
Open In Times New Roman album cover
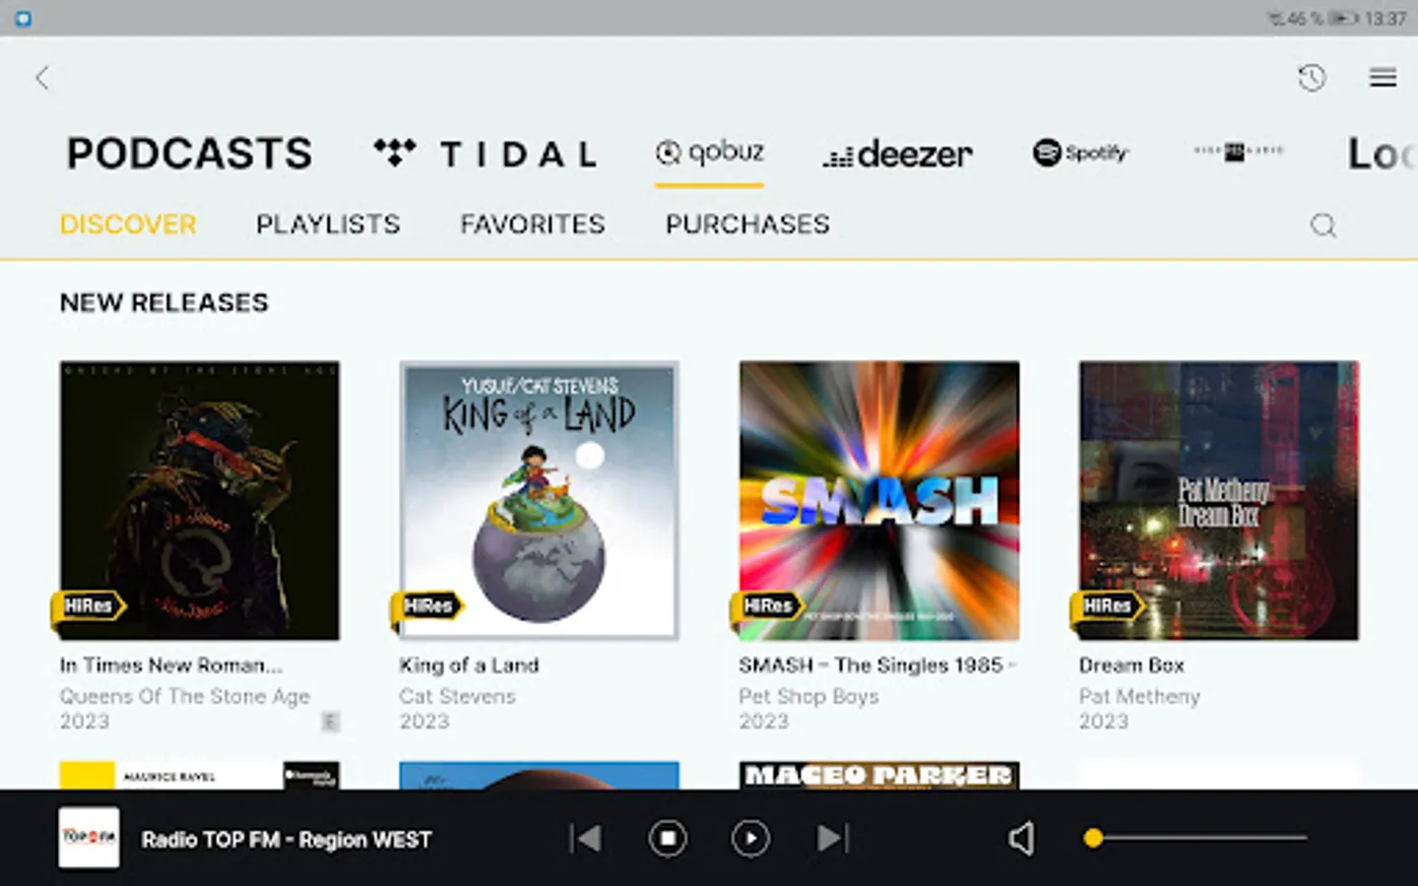(200, 500)
